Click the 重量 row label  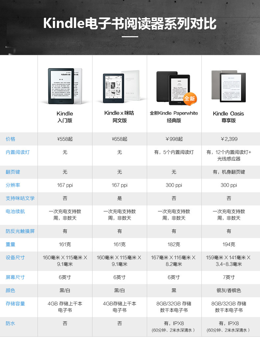(x=11, y=244)
